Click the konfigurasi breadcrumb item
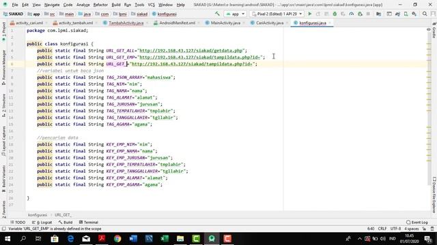The image size is (437, 245). [x=165, y=14]
